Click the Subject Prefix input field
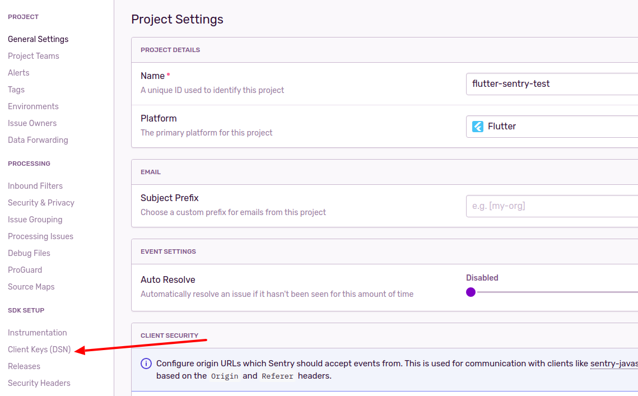 552,206
